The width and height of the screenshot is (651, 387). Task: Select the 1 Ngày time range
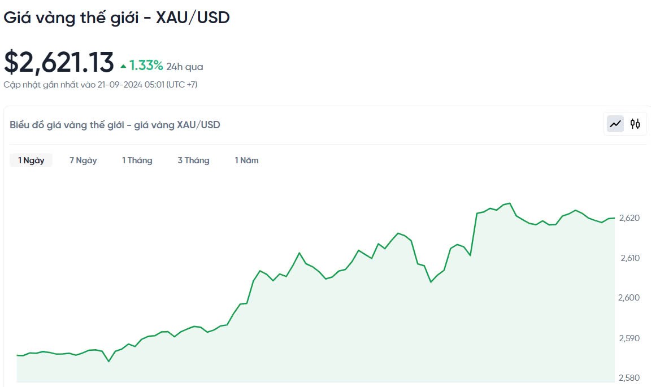[31, 160]
